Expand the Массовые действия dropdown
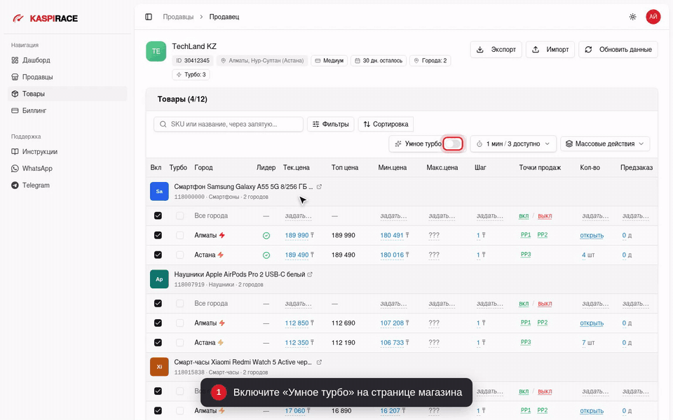The width and height of the screenshot is (673, 420). click(605, 144)
